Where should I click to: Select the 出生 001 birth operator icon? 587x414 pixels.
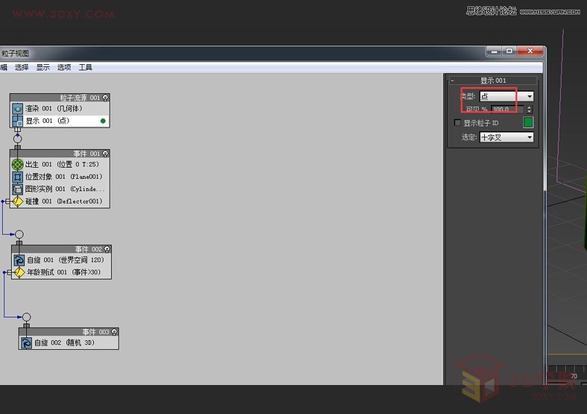click(17, 164)
